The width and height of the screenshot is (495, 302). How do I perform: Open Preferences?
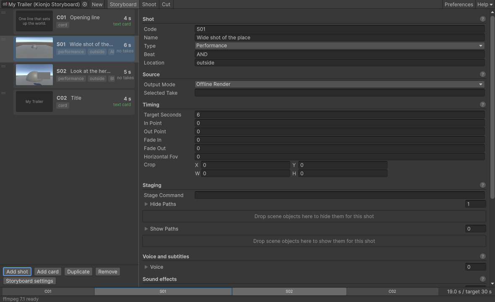[x=459, y=5]
